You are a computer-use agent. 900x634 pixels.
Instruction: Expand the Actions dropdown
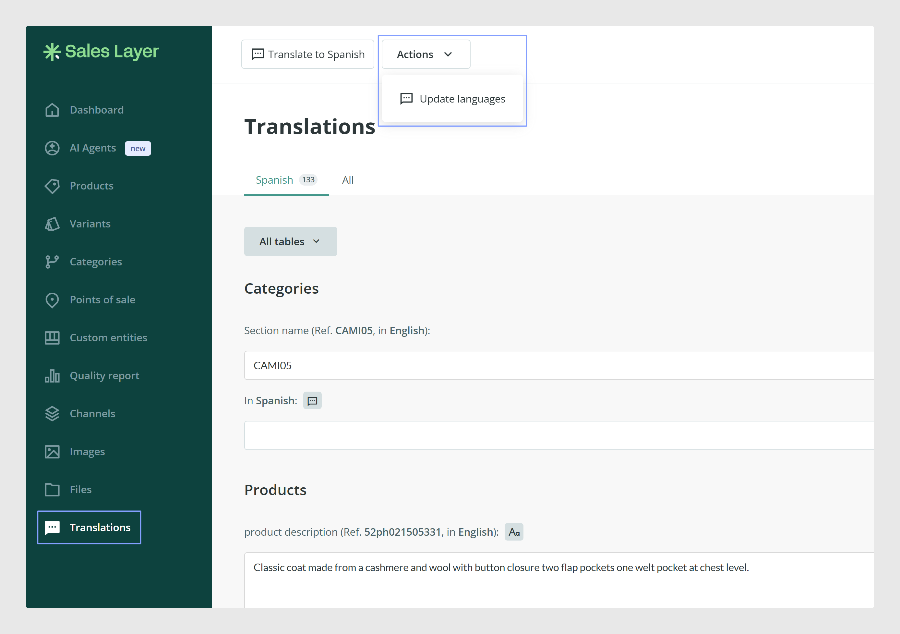coord(426,55)
